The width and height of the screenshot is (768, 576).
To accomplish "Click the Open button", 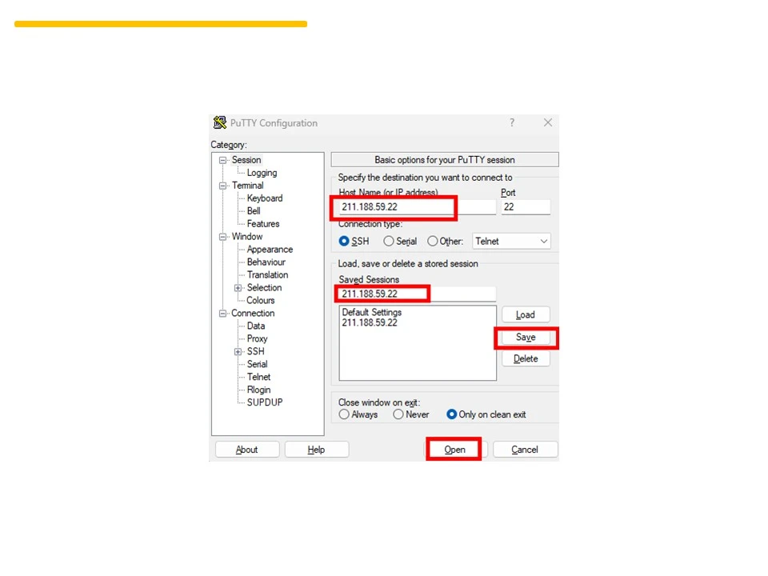I will click(454, 449).
